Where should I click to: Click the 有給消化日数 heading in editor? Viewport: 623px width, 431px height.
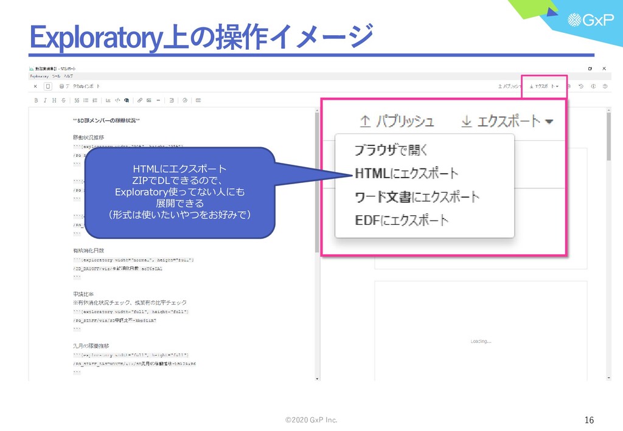89,250
